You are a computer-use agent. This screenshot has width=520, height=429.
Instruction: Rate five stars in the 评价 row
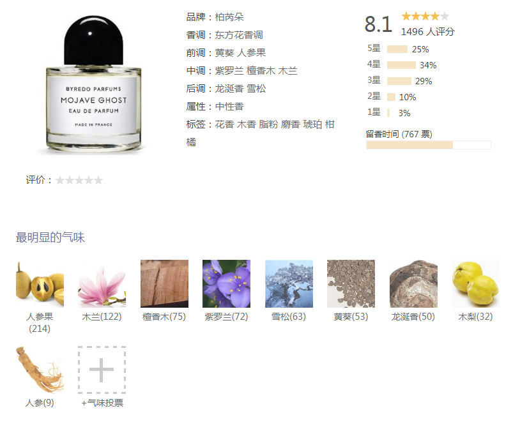click(98, 180)
